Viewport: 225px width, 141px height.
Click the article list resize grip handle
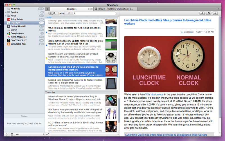[x=118, y=135]
